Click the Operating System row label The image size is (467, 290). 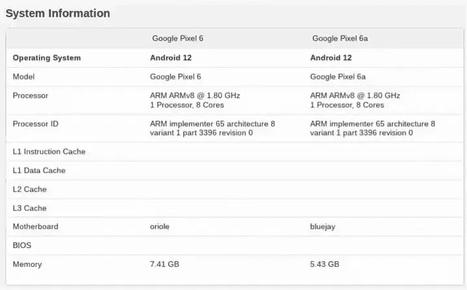[47, 58]
